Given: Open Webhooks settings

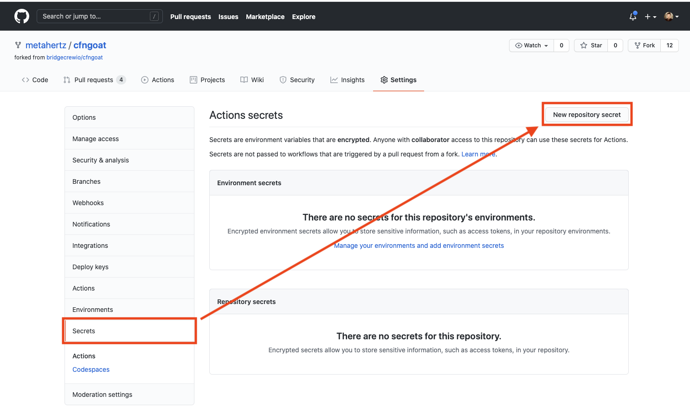Looking at the screenshot, I should (x=129, y=203).
